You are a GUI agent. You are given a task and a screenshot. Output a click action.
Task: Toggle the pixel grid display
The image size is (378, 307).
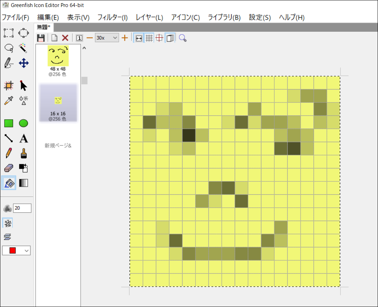pyautogui.click(x=149, y=38)
